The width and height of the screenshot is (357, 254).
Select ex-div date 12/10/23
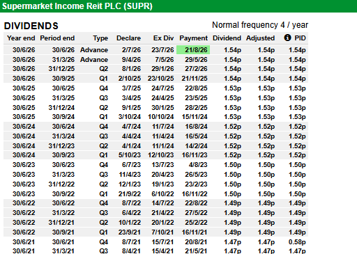click(x=161, y=155)
